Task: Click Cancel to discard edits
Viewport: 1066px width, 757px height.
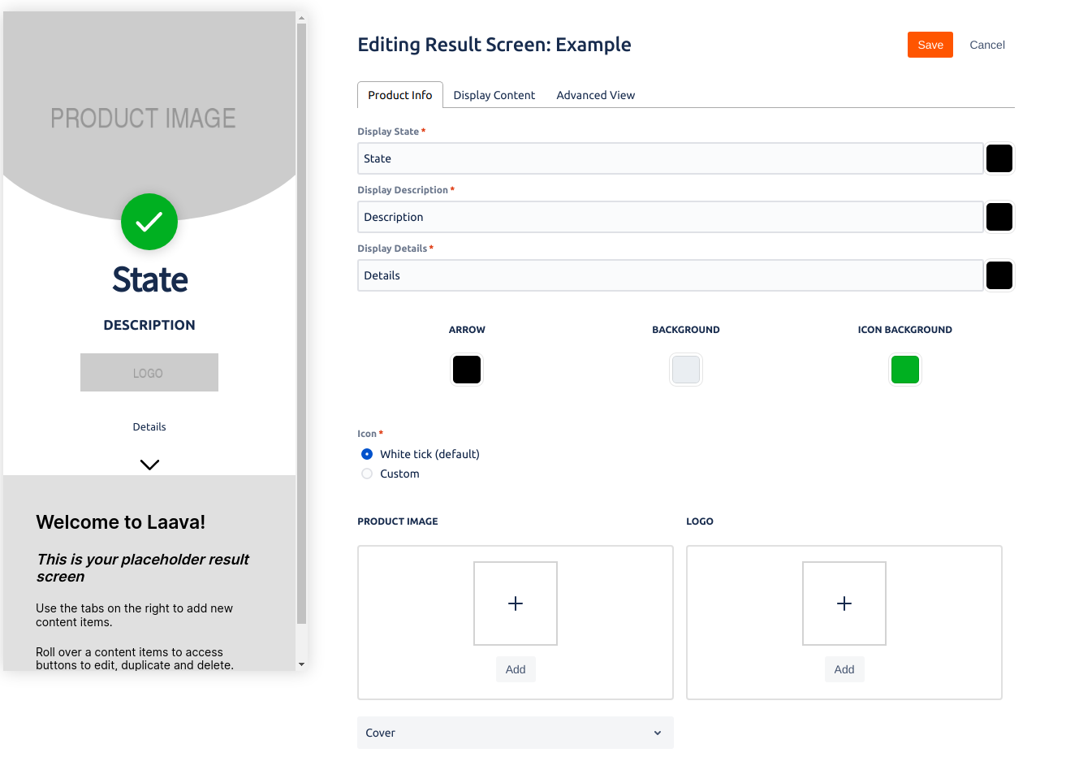Action: pos(986,45)
